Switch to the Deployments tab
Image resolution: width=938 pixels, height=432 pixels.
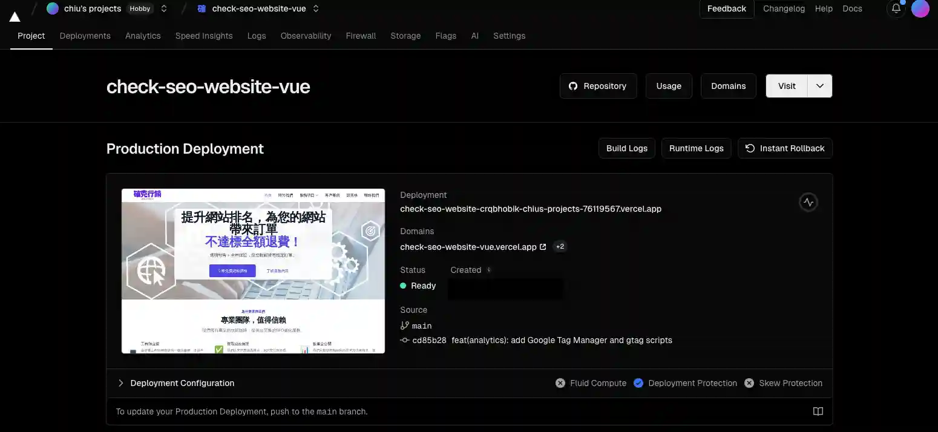[x=85, y=36]
